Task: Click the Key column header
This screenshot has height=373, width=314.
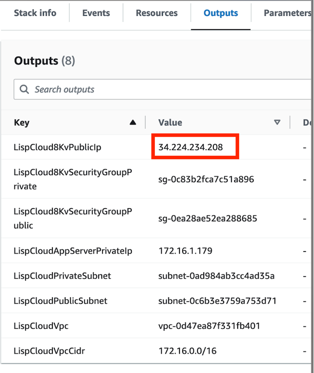Action: (22, 122)
